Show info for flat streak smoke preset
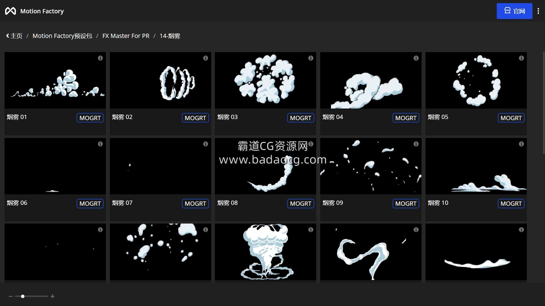 click(521, 230)
